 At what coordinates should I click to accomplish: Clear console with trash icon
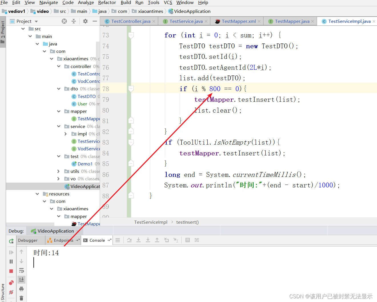21,298
